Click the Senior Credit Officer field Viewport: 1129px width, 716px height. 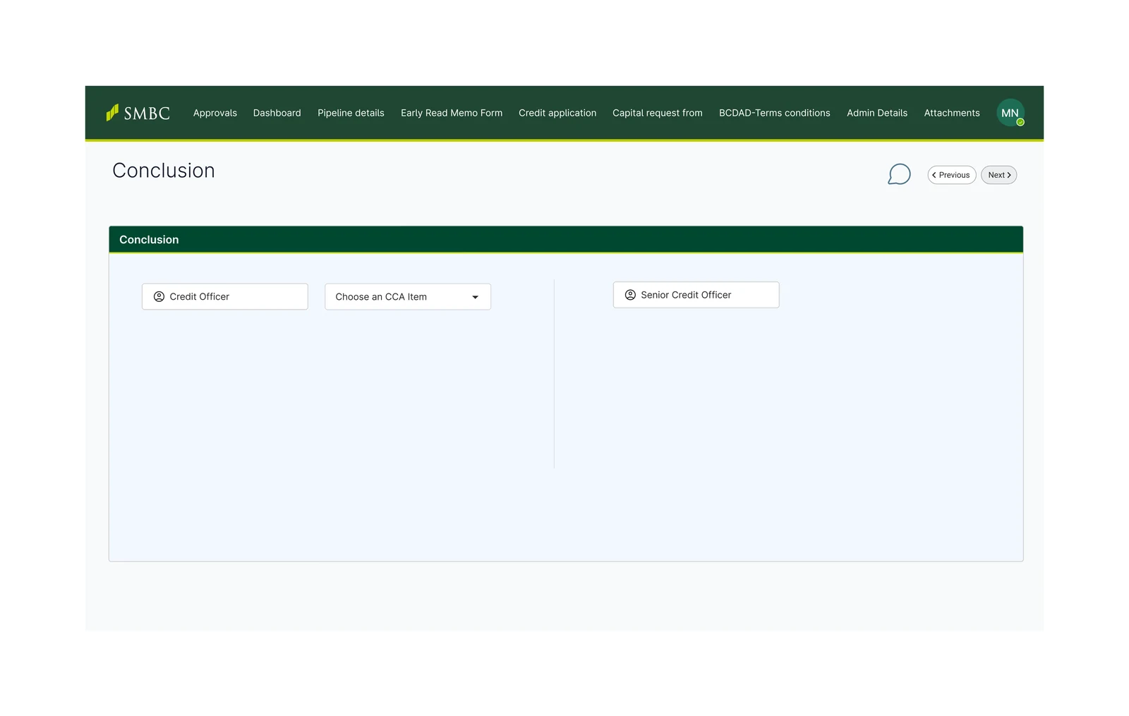[696, 295]
